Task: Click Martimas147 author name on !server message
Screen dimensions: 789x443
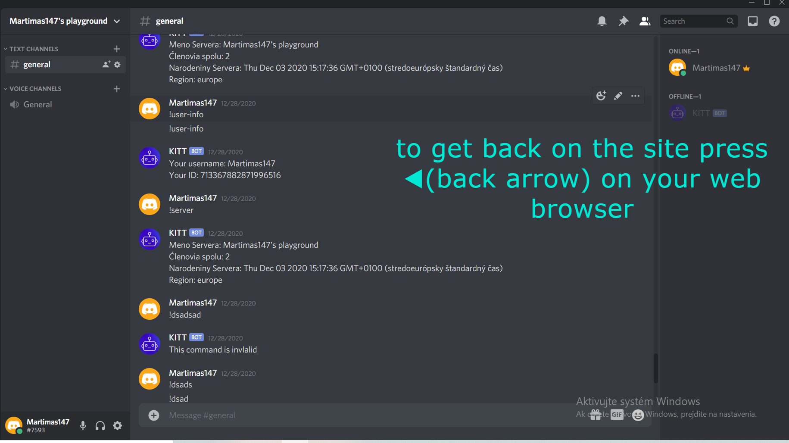Action: pos(193,198)
